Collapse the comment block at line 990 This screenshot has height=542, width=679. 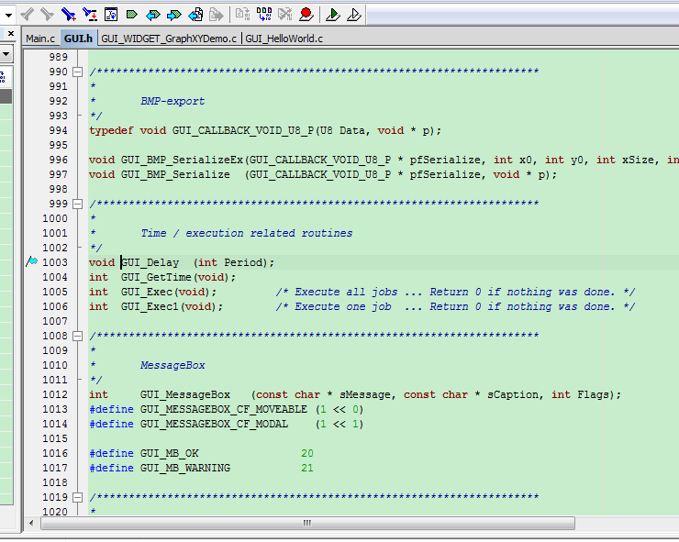[x=77, y=72]
